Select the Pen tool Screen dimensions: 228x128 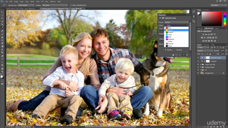coord(2,56)
